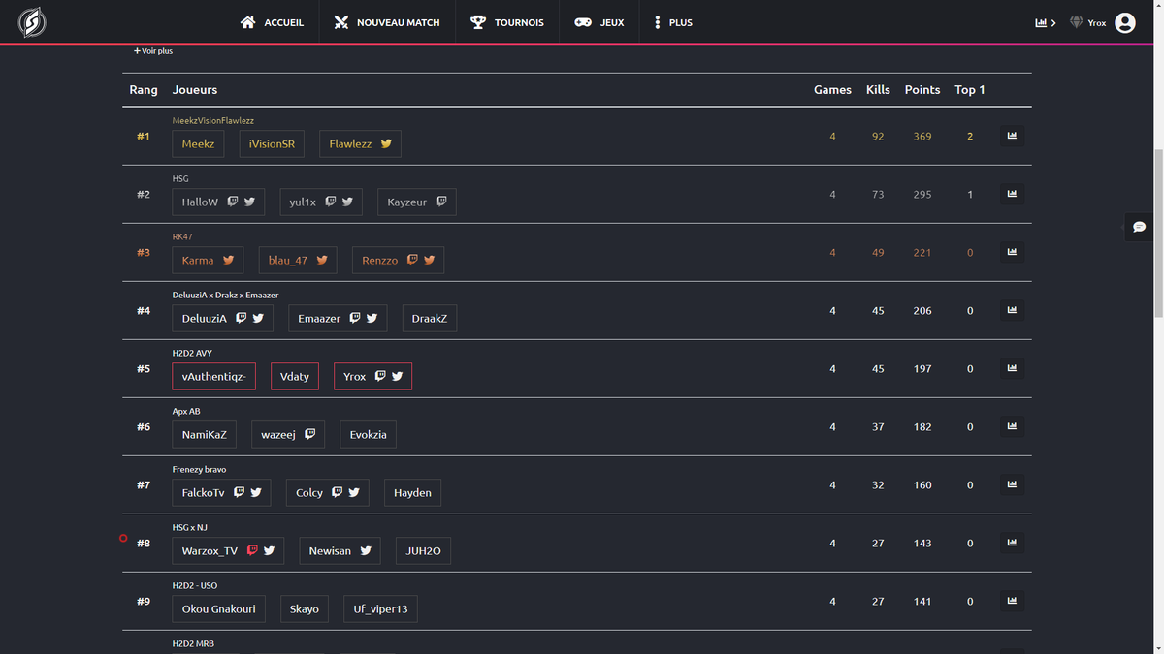Select player NamiKaZ

coord(205,434)
